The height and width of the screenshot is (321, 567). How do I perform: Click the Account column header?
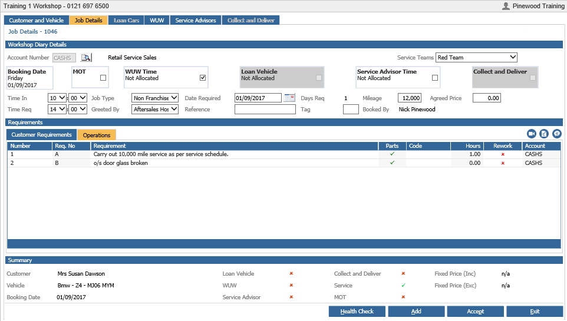541,145
